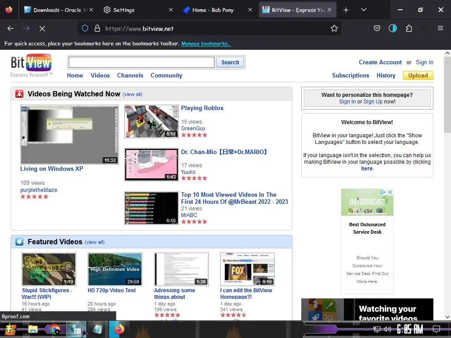The image size is (451, 338).
Task: Visit purpletheblaze channel
Action: click(39, 190)
